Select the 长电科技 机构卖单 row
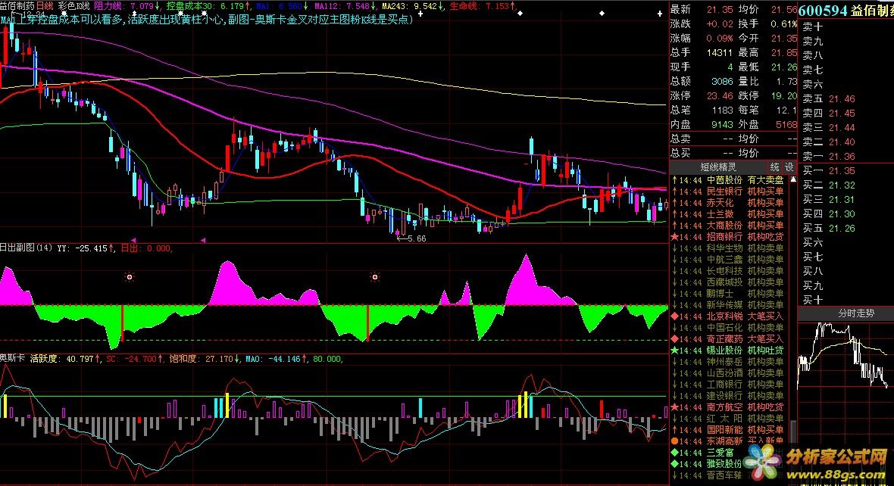 730,271
